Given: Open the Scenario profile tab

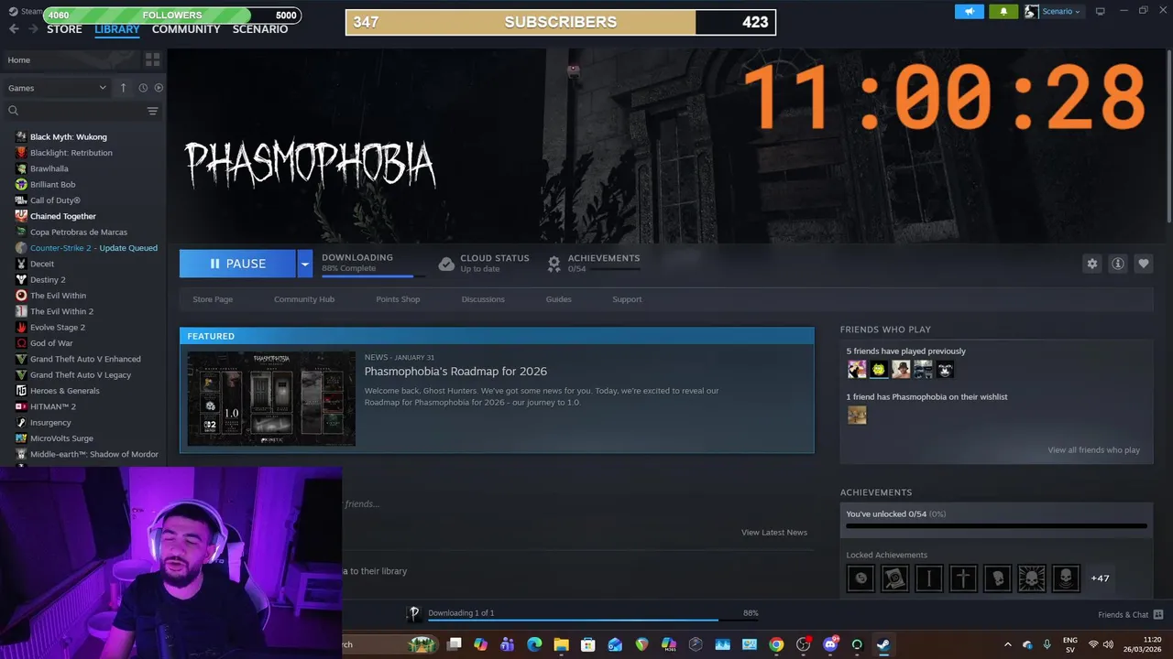Looking at the screenshot, I should click(260, 28).
